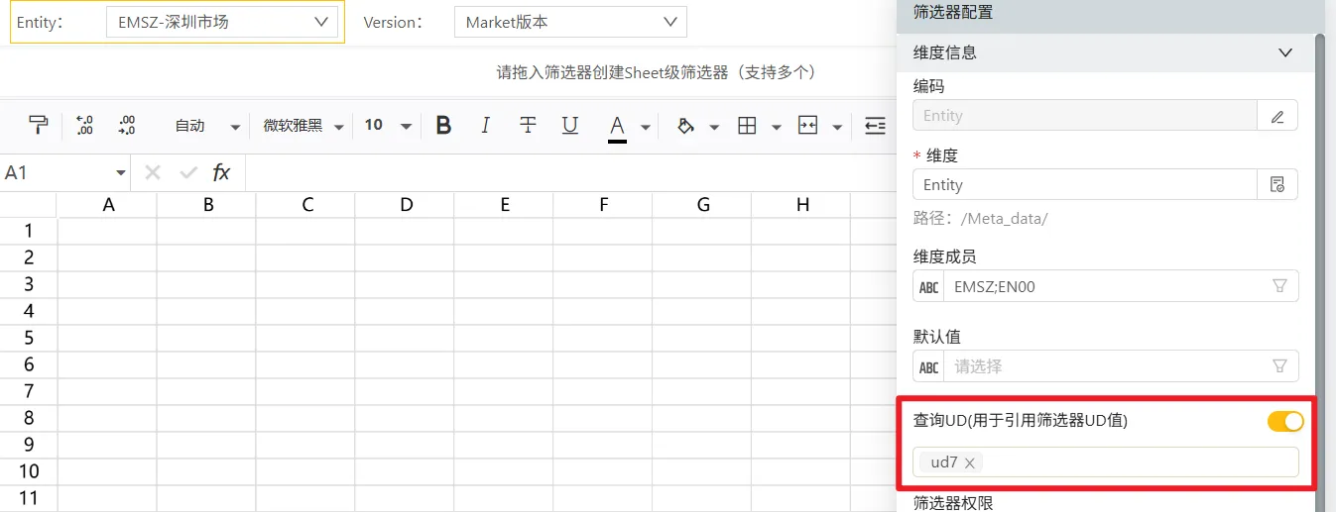
Task: Remove the ud7 tag
Action: (970, 462)
